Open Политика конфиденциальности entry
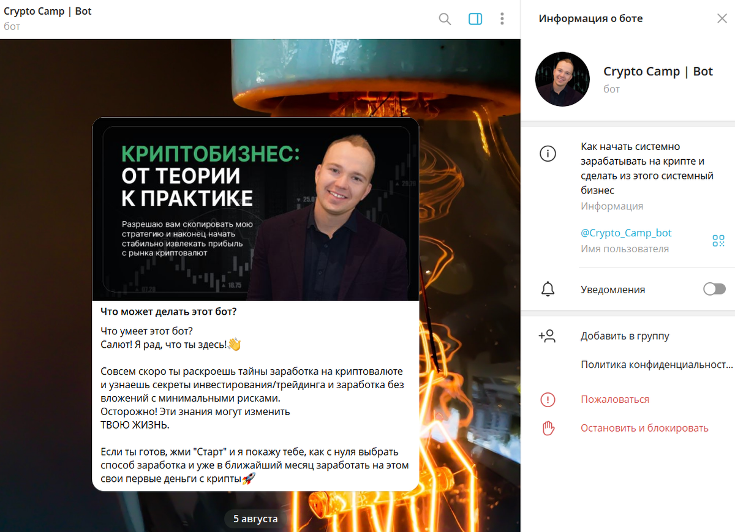This screenshot has width=735, height=532. (x=657, y=365)
